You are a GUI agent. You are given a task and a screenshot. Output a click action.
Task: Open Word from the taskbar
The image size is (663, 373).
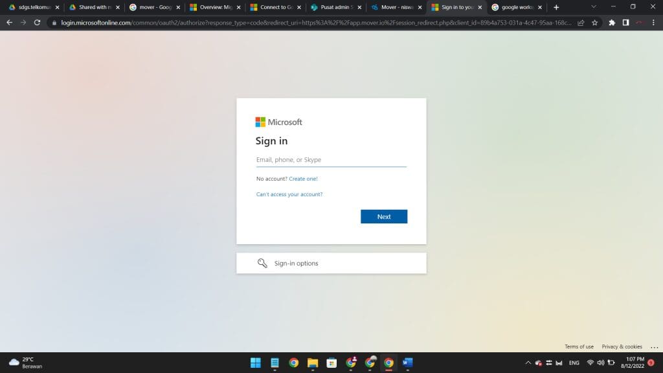(408, 363)
